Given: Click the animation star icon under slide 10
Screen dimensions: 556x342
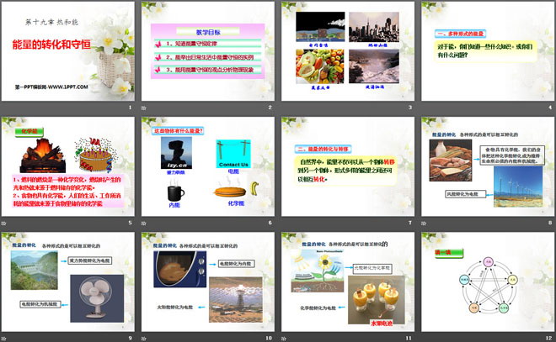Looking at the screenshot, I should [143, 339].
